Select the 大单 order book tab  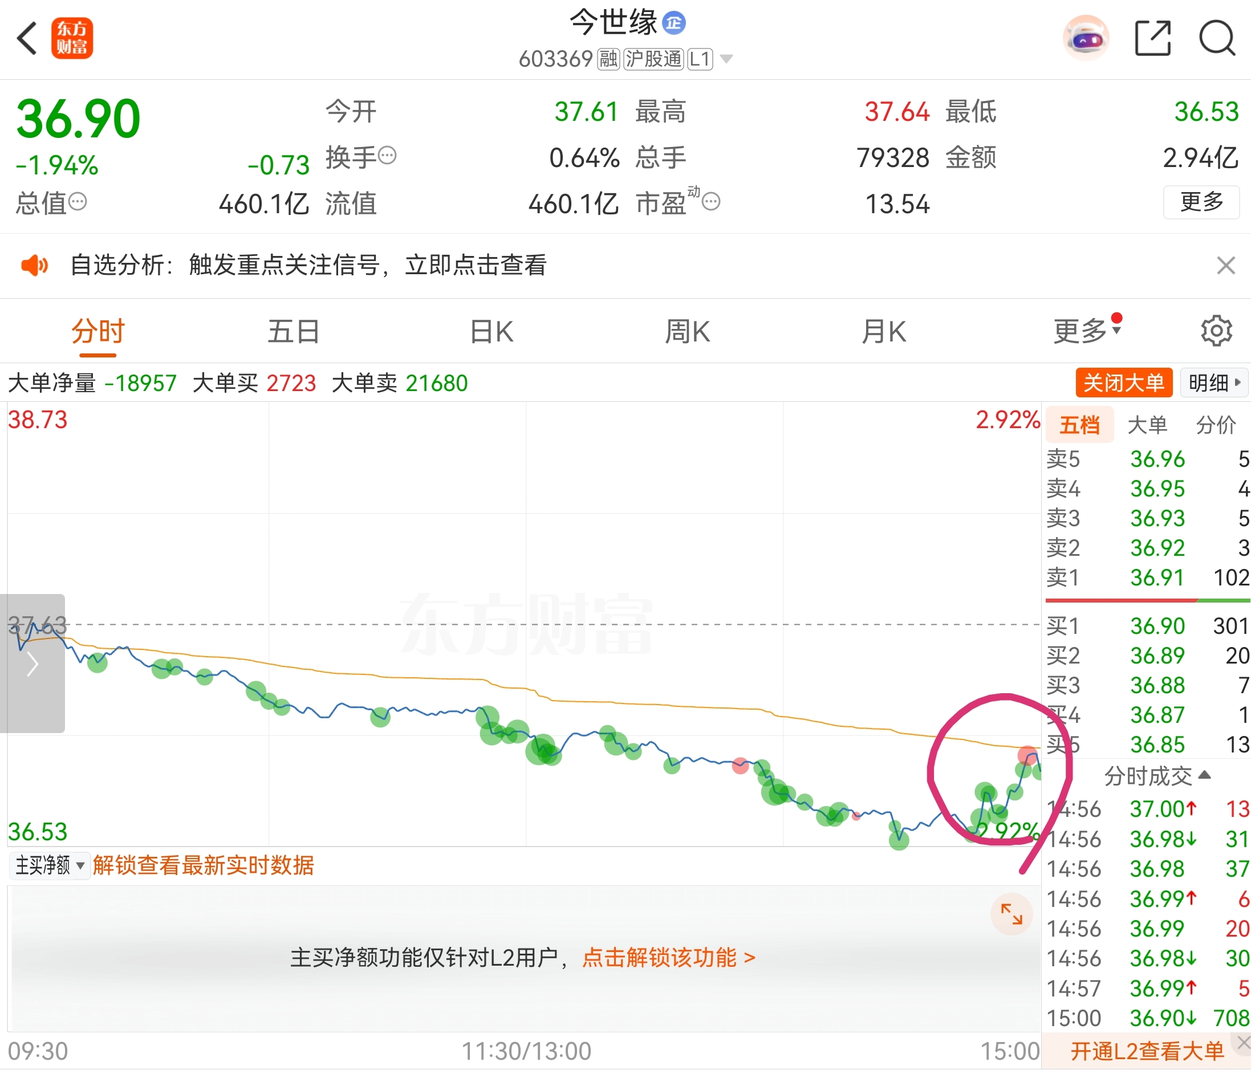click(1147, 425)
